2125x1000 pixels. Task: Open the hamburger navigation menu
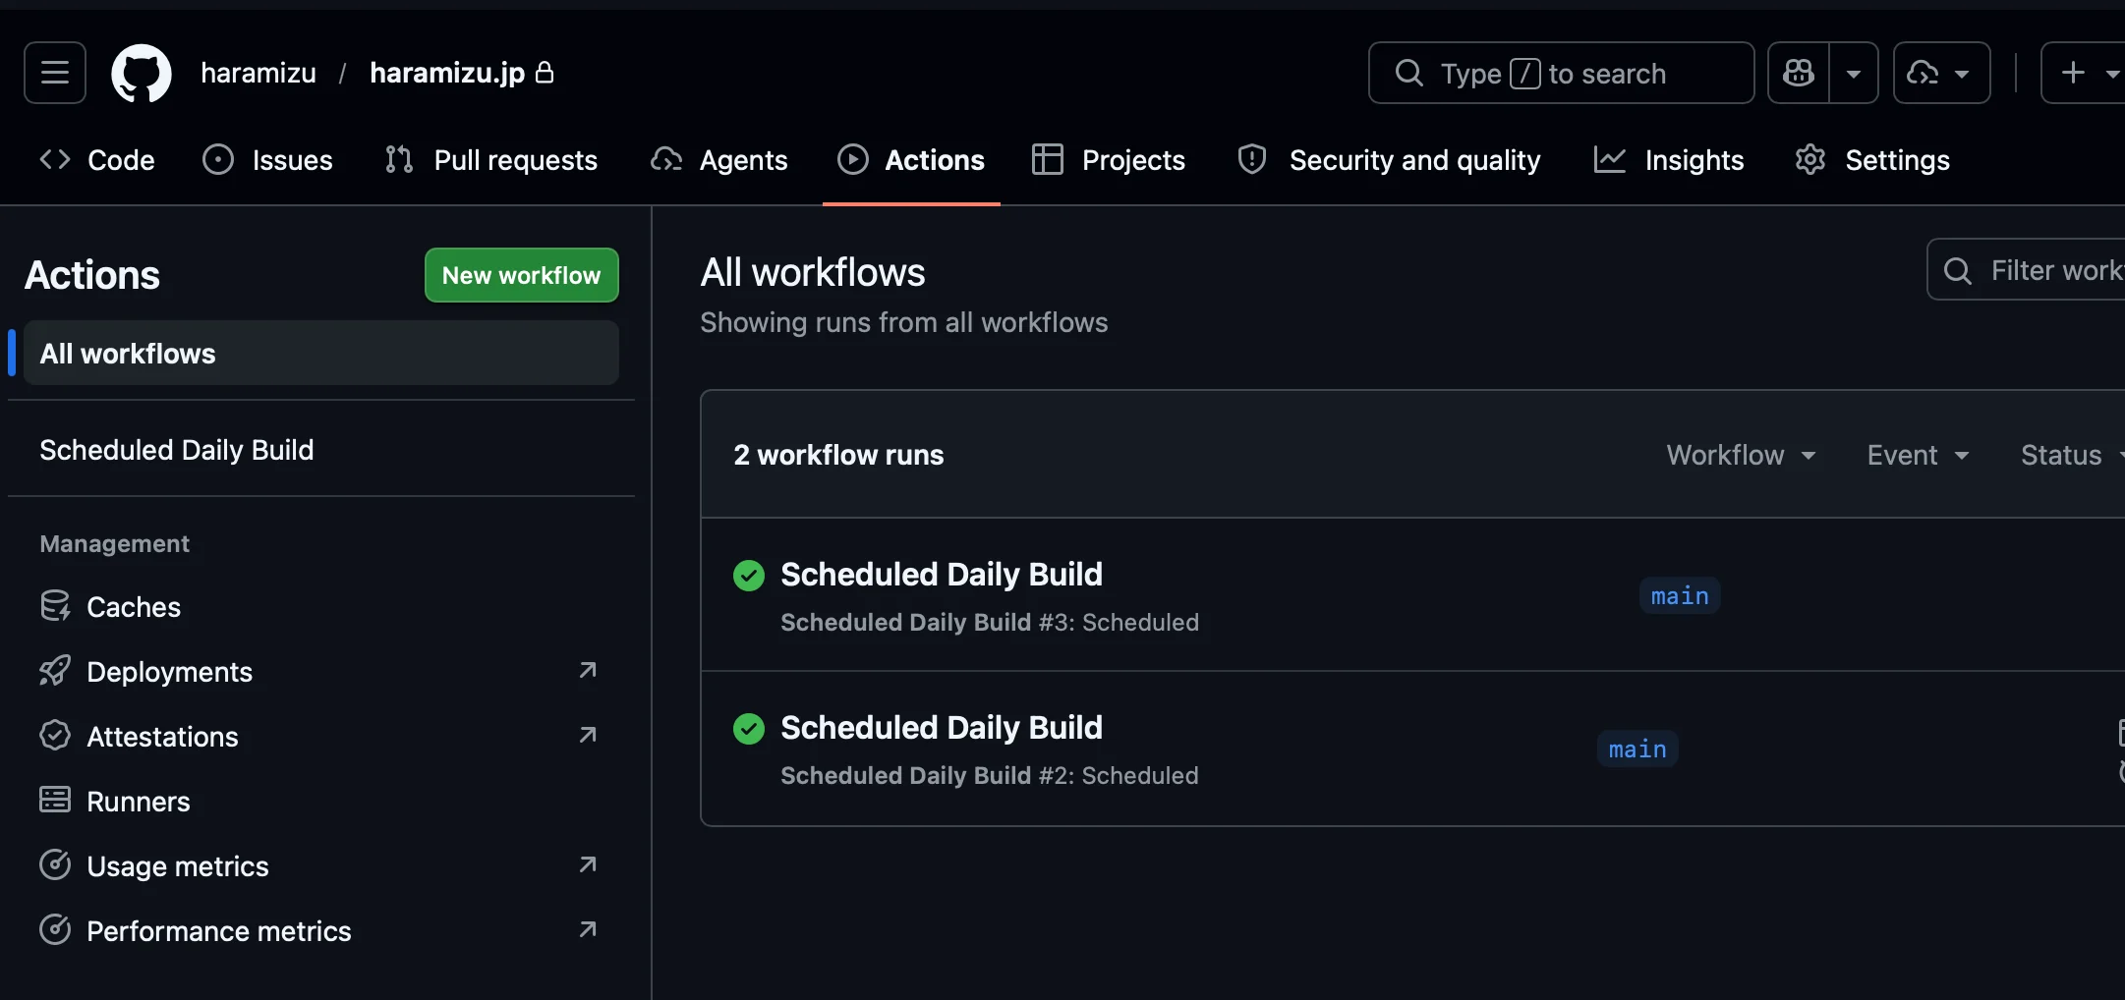point(55,73)
